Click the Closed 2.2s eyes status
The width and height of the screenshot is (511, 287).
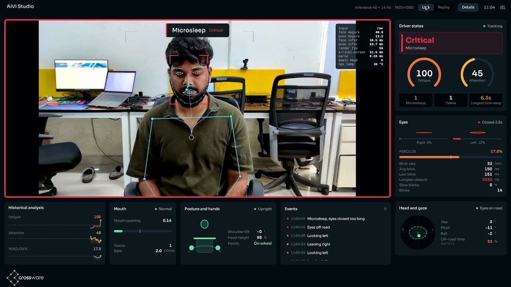click(x=490, y=122)
